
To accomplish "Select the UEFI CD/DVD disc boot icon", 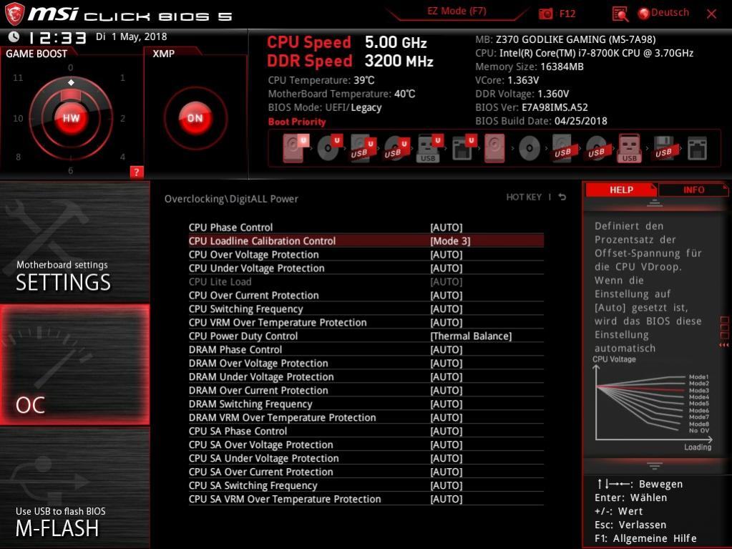I will click(328, 148).
